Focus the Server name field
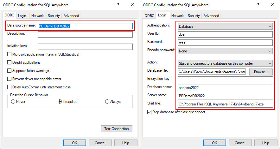The width and height of the screenshot is (280, 149). 225,96
